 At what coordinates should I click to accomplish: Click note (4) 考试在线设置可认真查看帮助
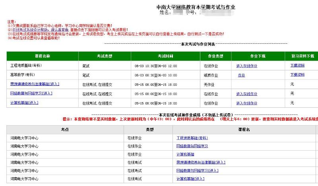[x=33, y=38]
